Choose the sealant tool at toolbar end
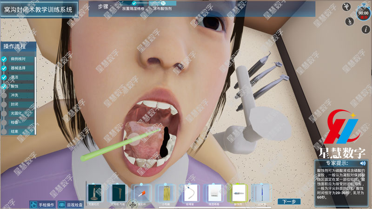This screenshot has height=209, width=372. click(x=262, y=193)
